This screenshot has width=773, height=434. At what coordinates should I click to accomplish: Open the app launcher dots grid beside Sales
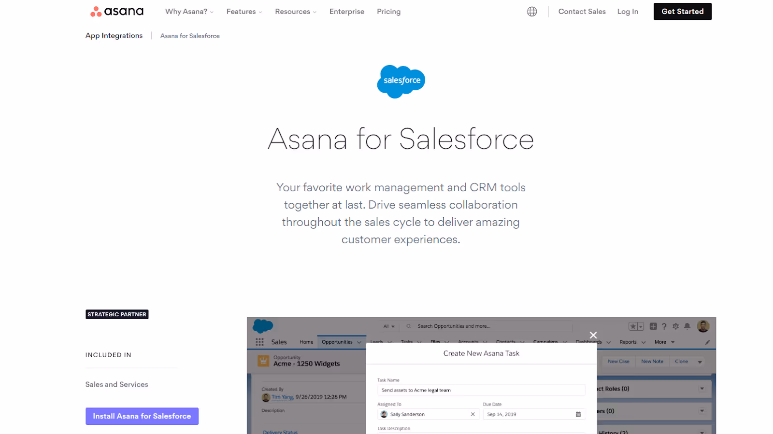tap(259, 342)
